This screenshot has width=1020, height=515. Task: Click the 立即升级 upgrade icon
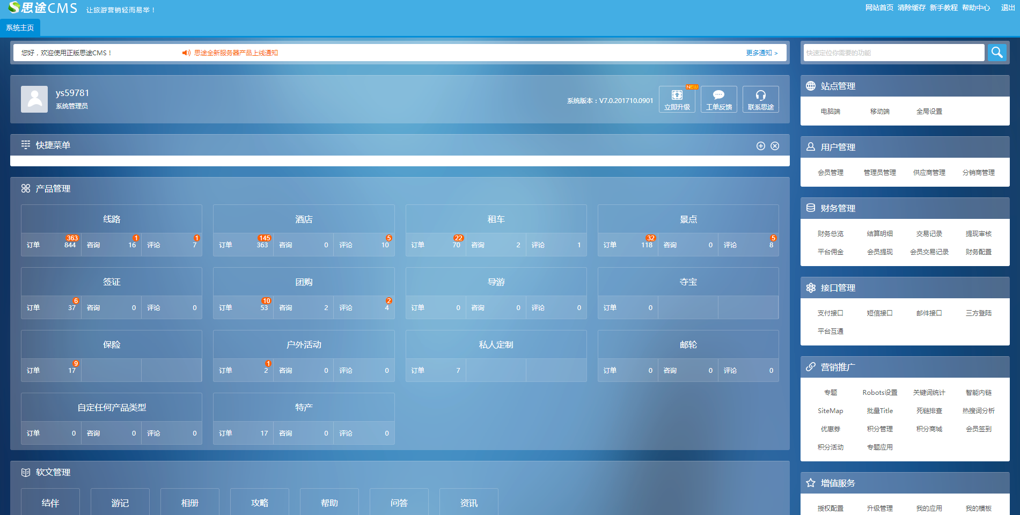click(x=677, y=95)
